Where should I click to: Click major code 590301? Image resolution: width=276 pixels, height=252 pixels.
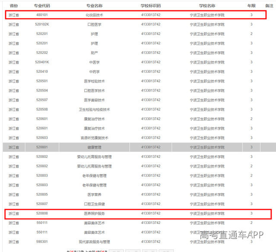pos(42,242)
